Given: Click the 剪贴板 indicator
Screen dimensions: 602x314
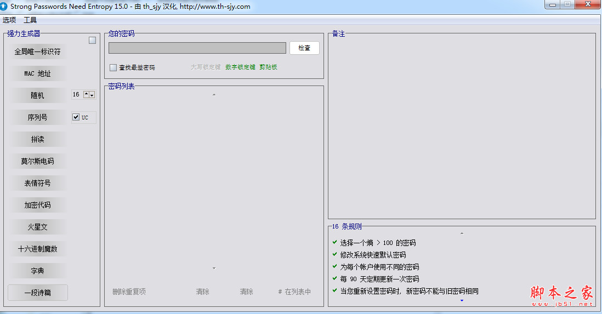Looking at the screenshot, I should coord(268,67).
